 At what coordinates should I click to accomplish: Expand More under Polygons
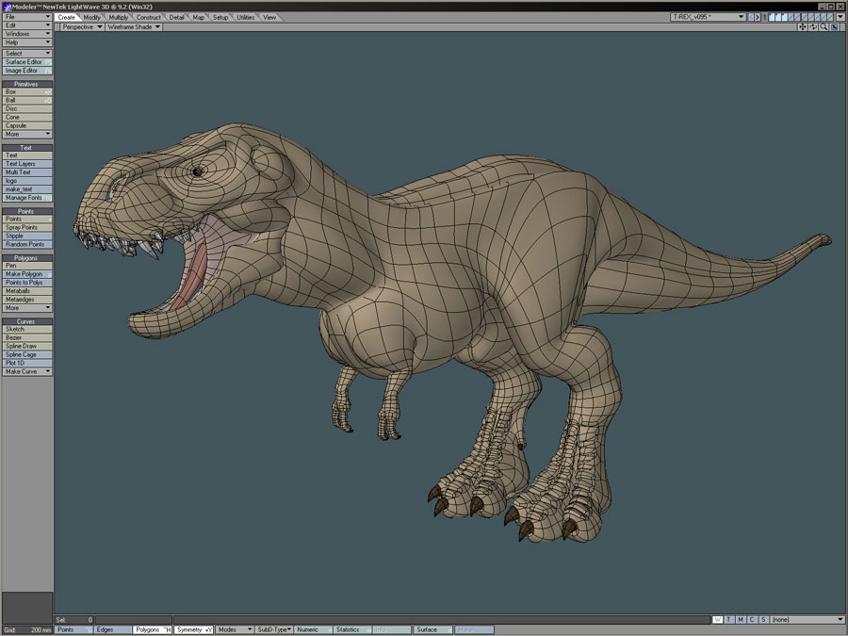click(x=27, y=308)
